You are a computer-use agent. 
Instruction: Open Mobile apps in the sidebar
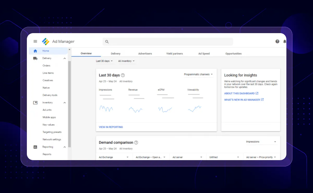(x=49, y=117)
